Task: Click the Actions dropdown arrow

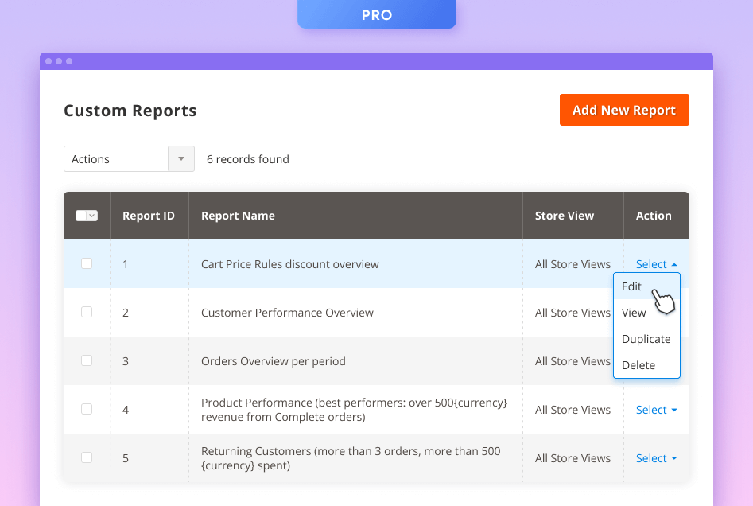Action: [181, 159]
